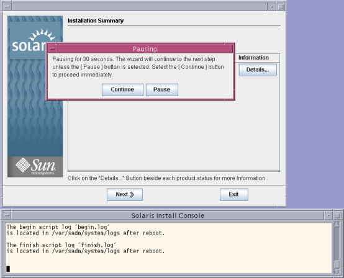Minimize the Solaris Install Console window
The image size is (344, 278).
328,215
